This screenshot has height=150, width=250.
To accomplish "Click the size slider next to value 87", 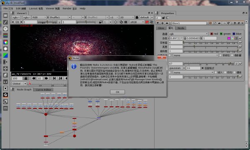I will [209, 64].
